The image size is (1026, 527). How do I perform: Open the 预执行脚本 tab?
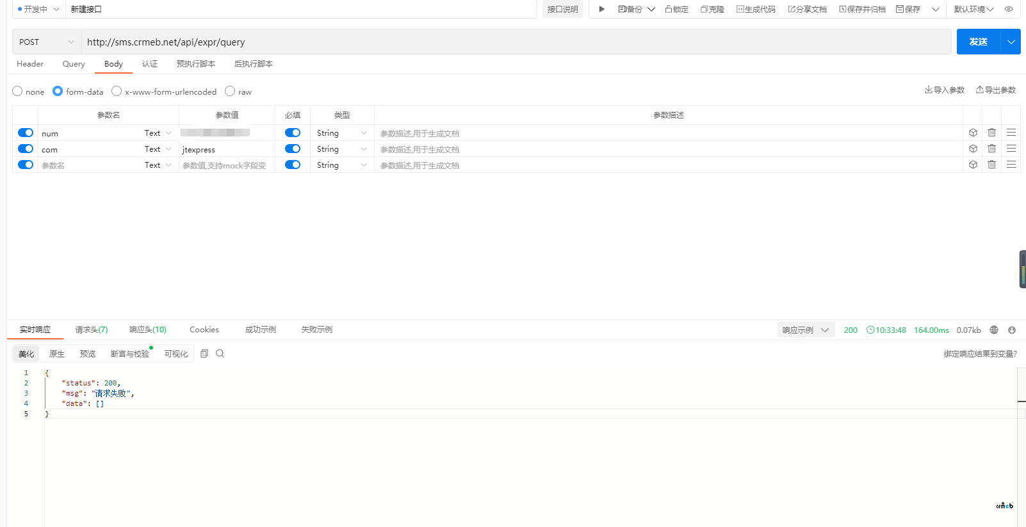pos(196,63)
